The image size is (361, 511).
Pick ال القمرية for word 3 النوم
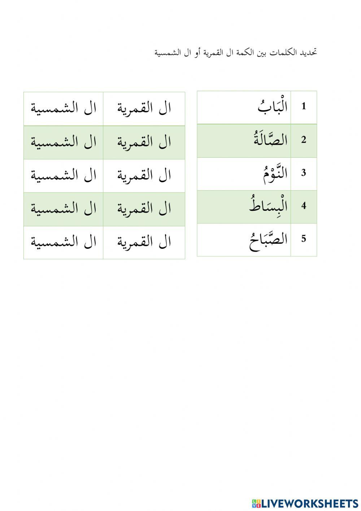(144, 175)
